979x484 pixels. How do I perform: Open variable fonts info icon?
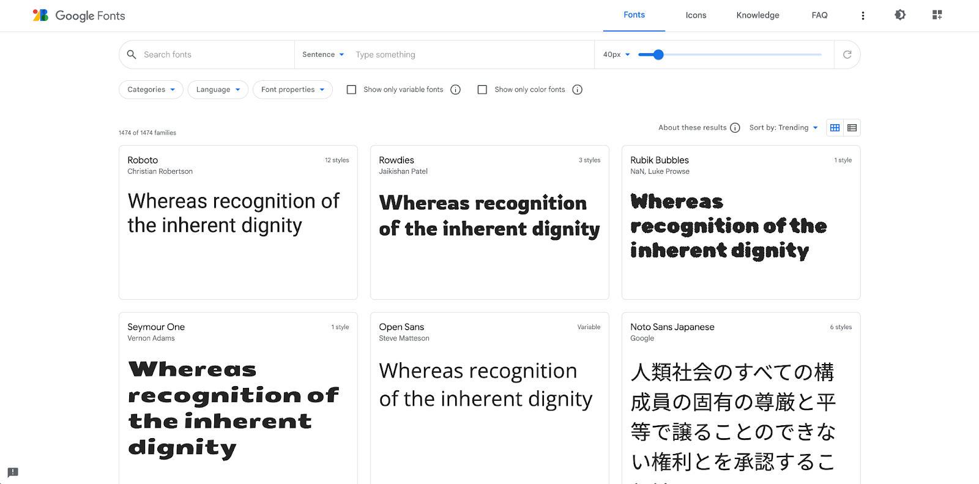pyautogui.click(x=455, y=89)
